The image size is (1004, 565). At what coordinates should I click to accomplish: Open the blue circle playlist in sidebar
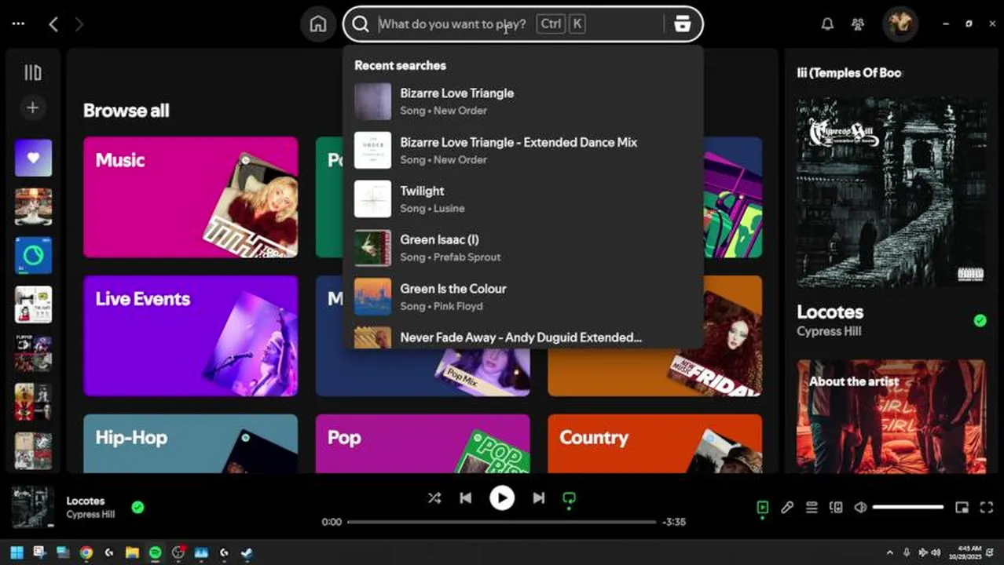(x=33, y=256)
